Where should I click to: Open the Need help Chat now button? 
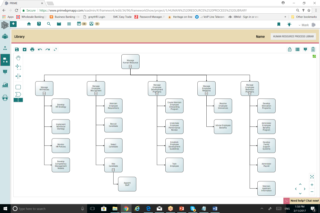[302, 200]
